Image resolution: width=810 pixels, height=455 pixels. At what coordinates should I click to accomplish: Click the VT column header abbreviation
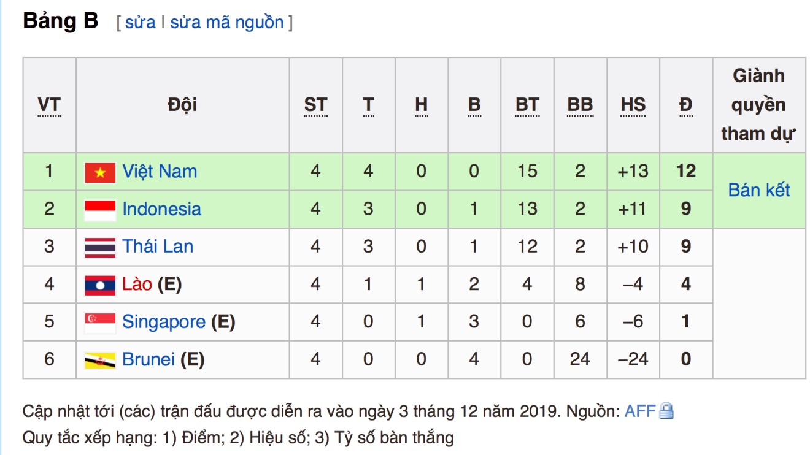(49, 105)
